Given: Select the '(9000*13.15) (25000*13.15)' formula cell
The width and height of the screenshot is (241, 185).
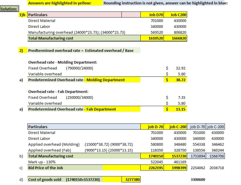Looking at the screenshot, I should click(108, 150).
